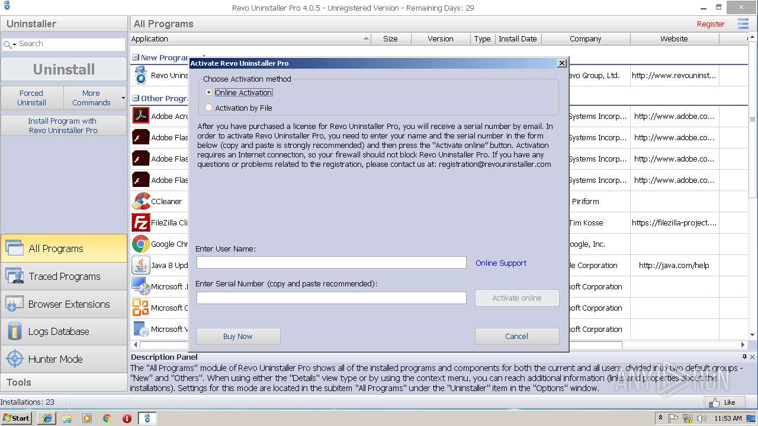Image resolution: width=758 pixels, height=426 pixels.
Task: Click the red Register link
Action: [x=711, y=24]
